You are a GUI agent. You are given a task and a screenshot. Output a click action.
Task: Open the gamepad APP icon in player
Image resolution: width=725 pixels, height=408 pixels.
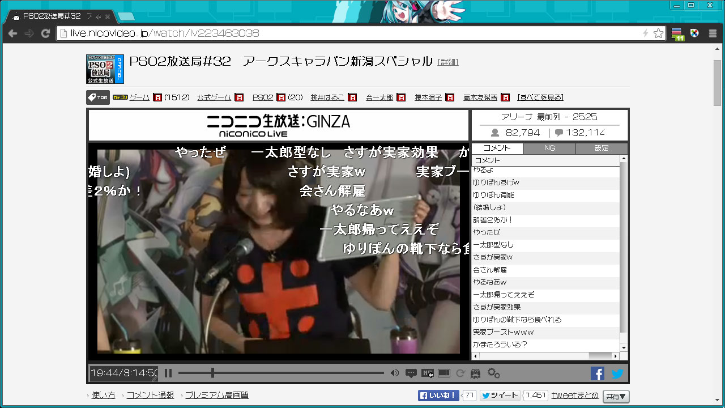click(x=476, y=373)
